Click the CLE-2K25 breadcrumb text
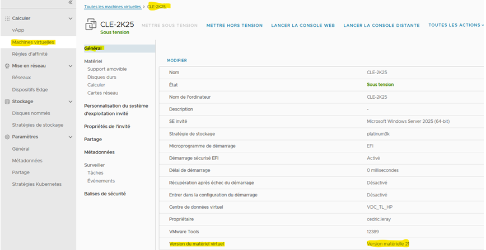This screenshot has width=486, height=250. [156, 7]
